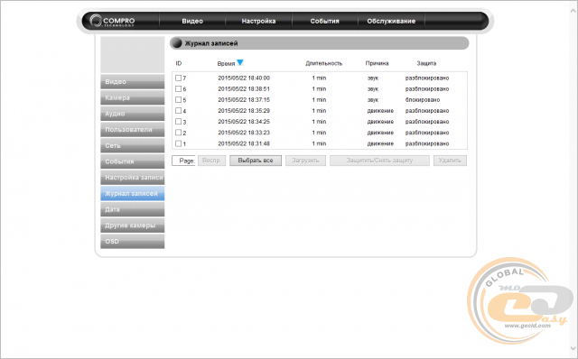Viewport: 578px width, 359px height.
Task: Click the Защита column header
Action: tap(426, 63)
